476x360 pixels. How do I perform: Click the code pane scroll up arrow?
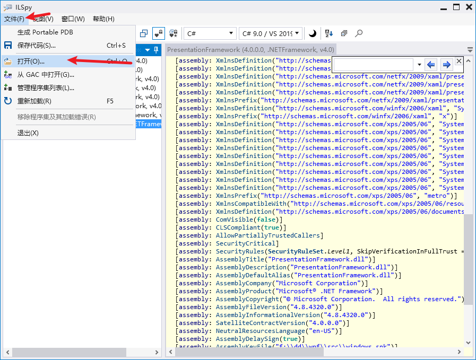[469, 61]
